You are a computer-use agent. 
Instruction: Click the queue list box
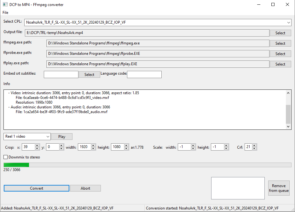238,188
